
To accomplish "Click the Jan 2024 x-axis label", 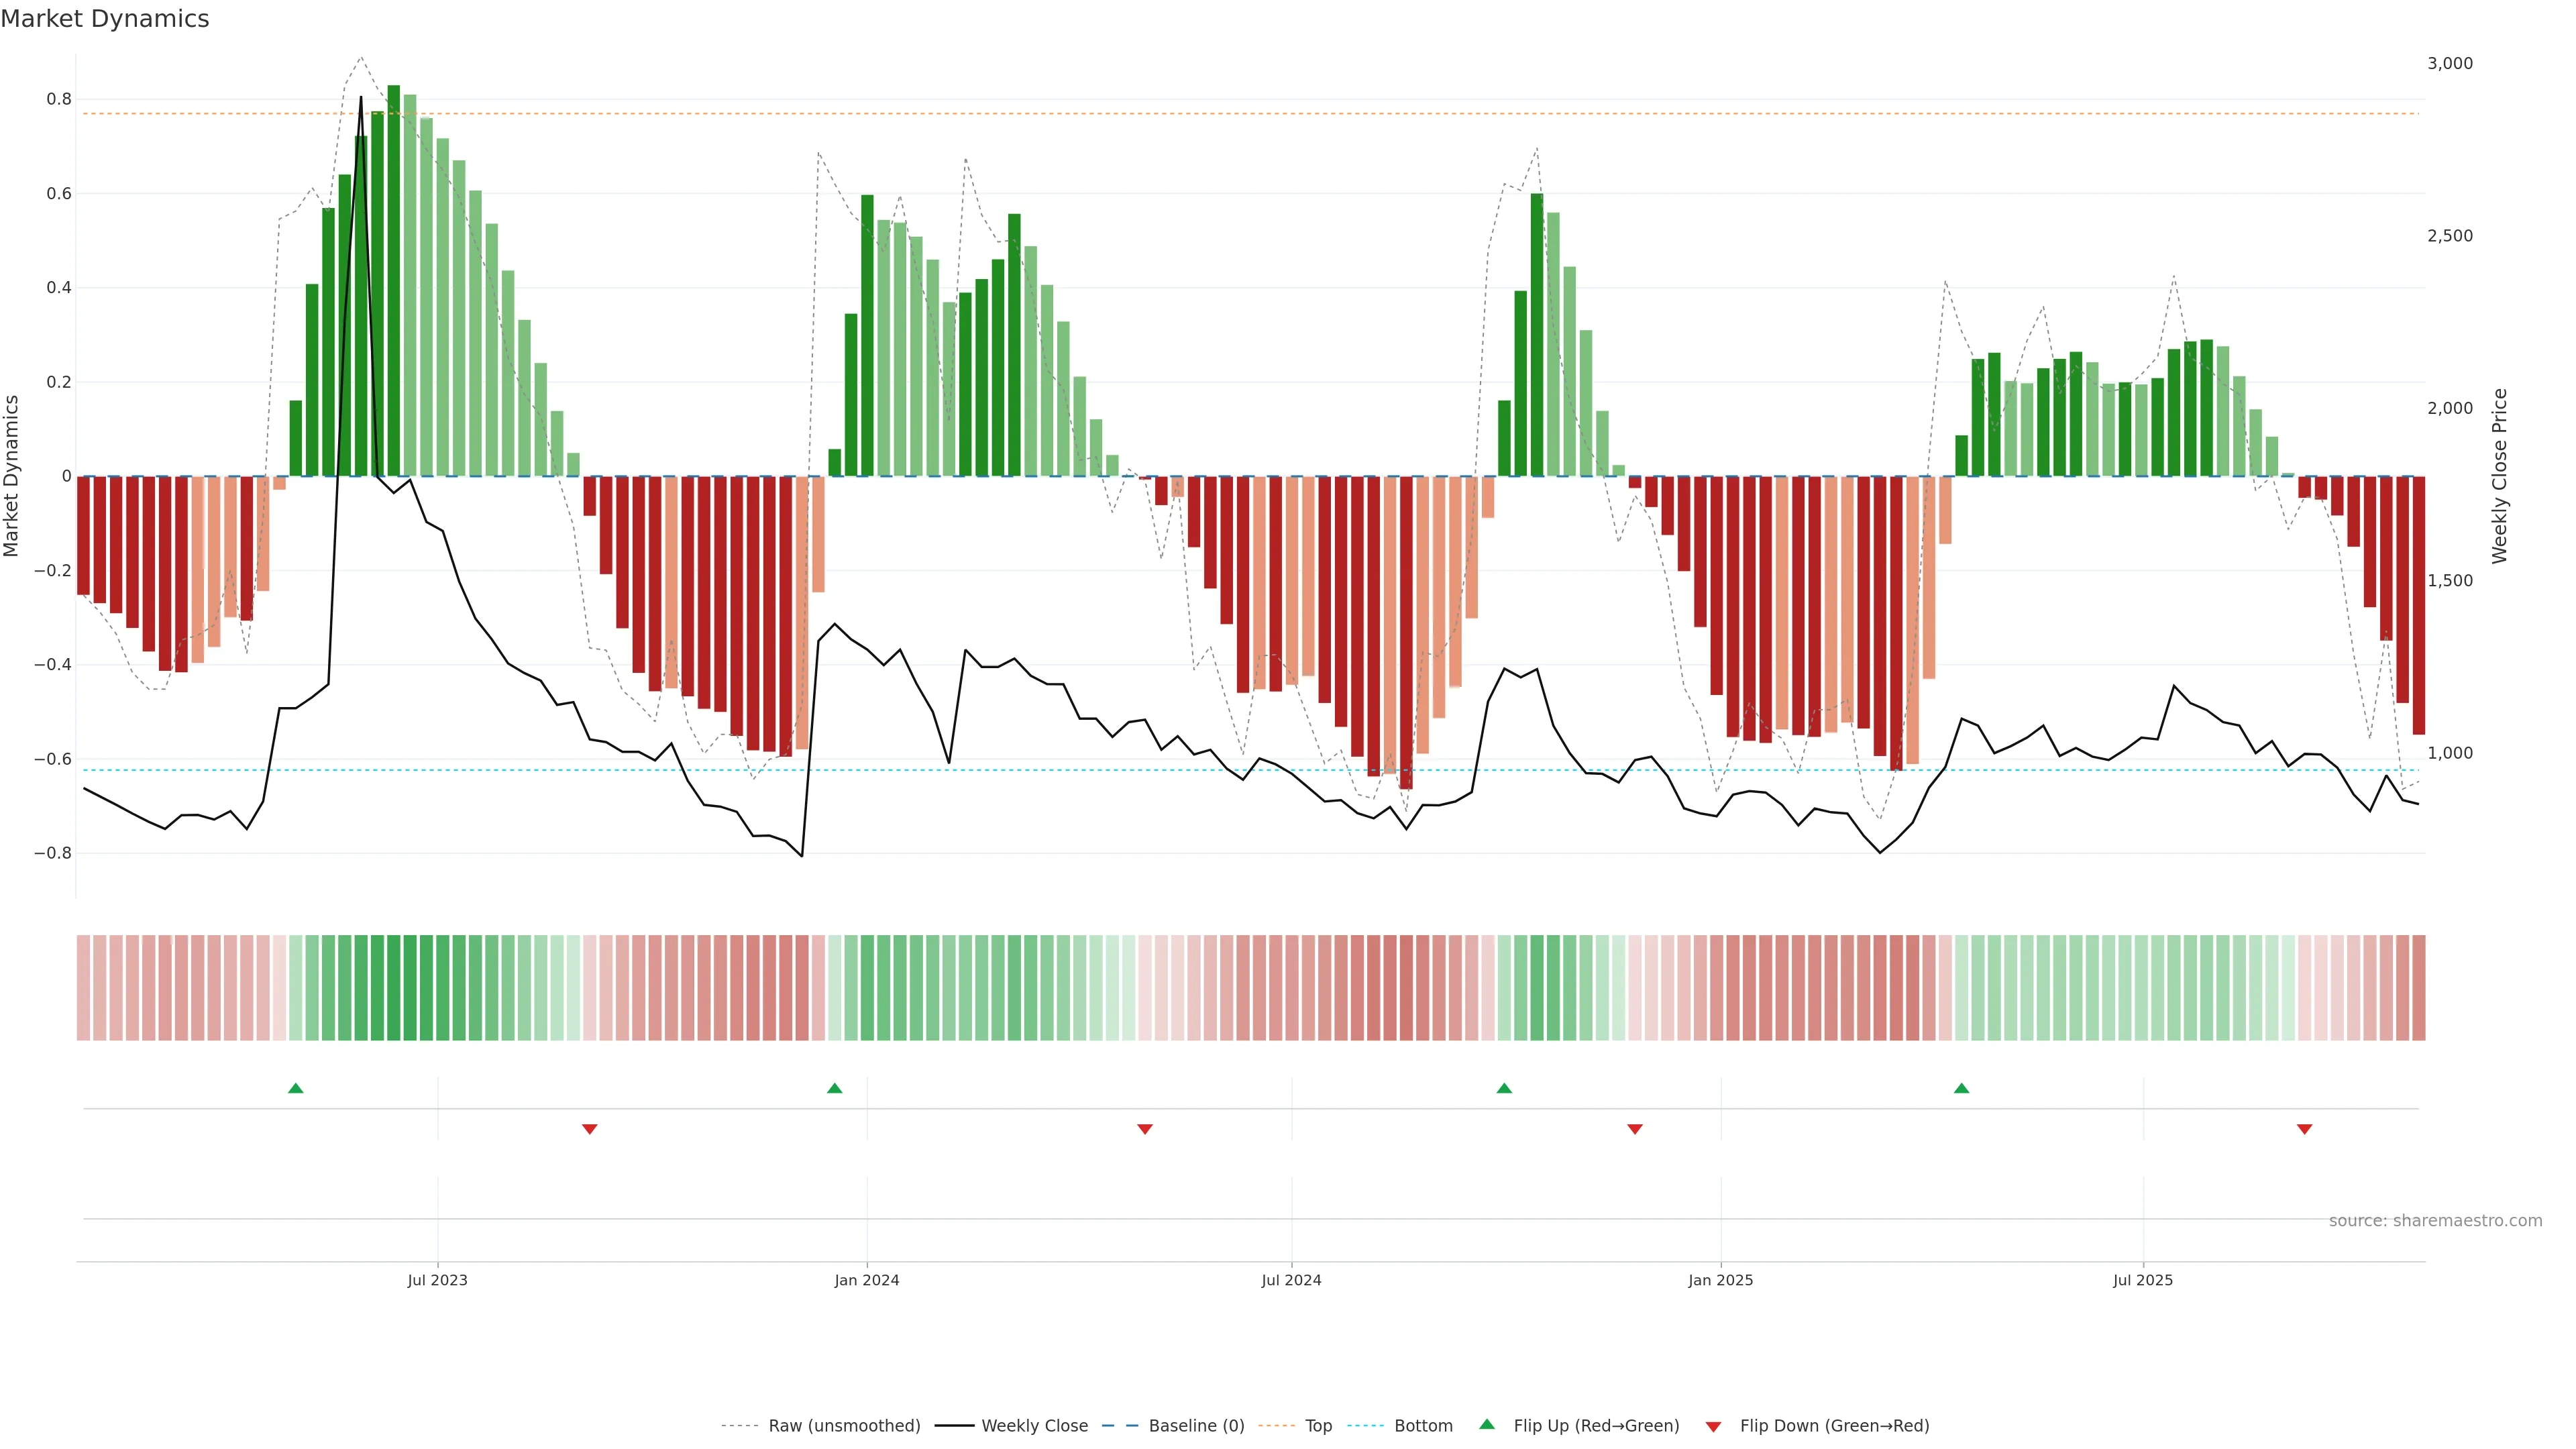I will [x=866, y=1280].
